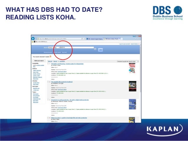Click the favorites bar bookmark icon
The image size is (188, 141).
click(x=32, y=42)
